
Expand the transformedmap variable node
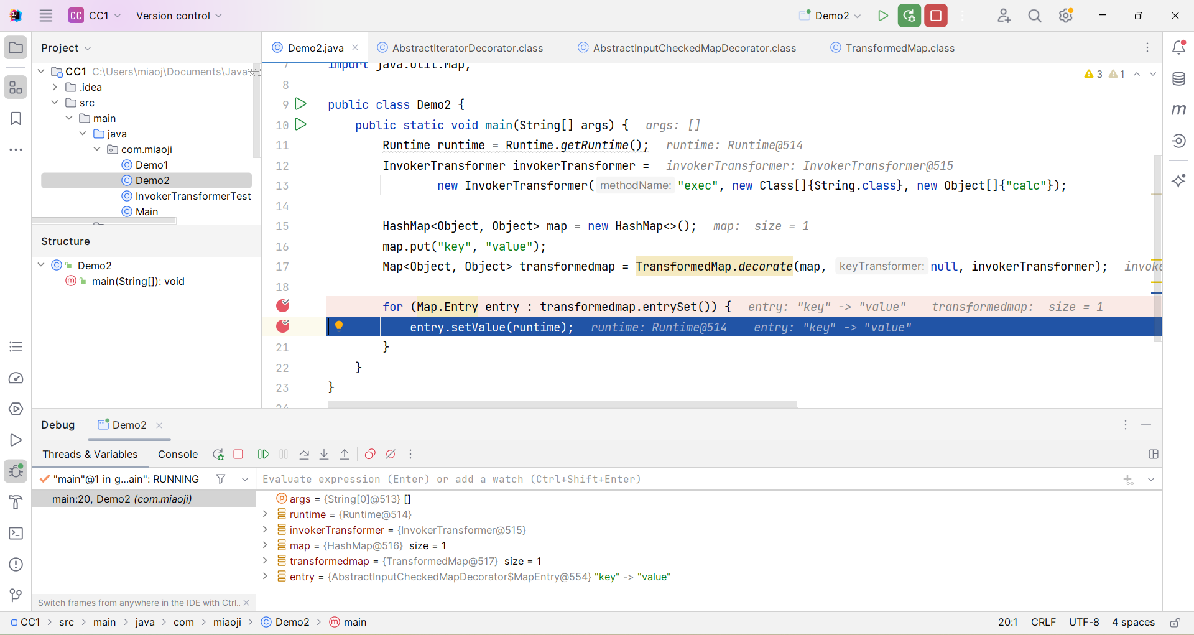pyautogui.click(x=266, y=561)
